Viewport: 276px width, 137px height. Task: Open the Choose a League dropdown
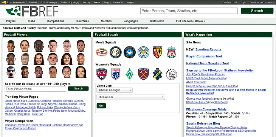pos(115,90)
